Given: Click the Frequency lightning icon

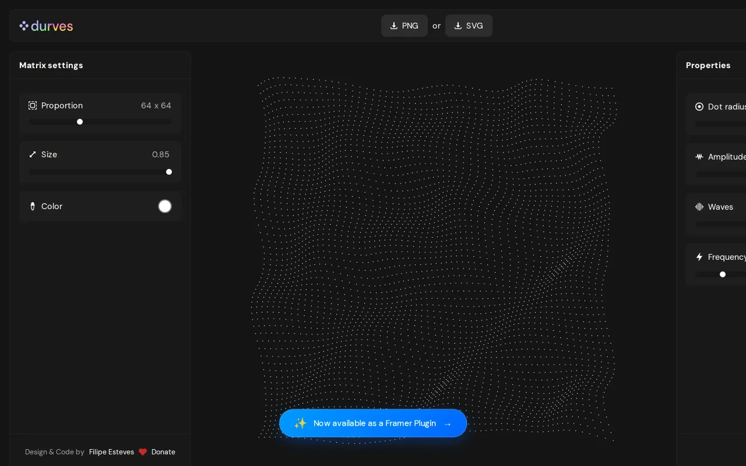Looking at the screenshot, I should (x=699, y=257).
